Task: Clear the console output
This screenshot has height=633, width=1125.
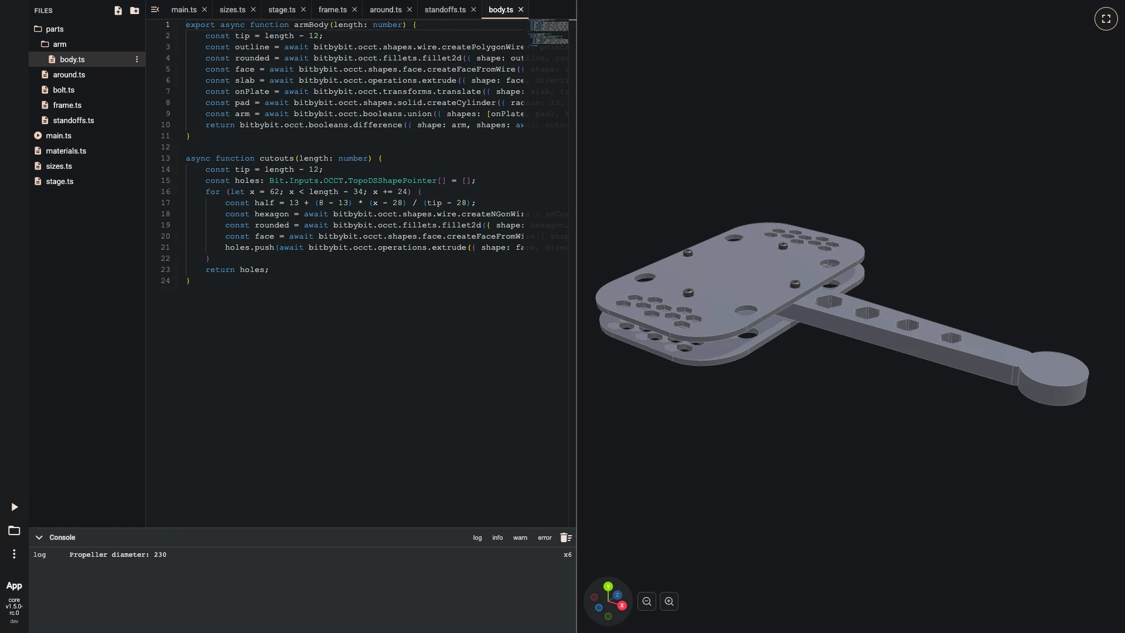Action: pos(565,537)
